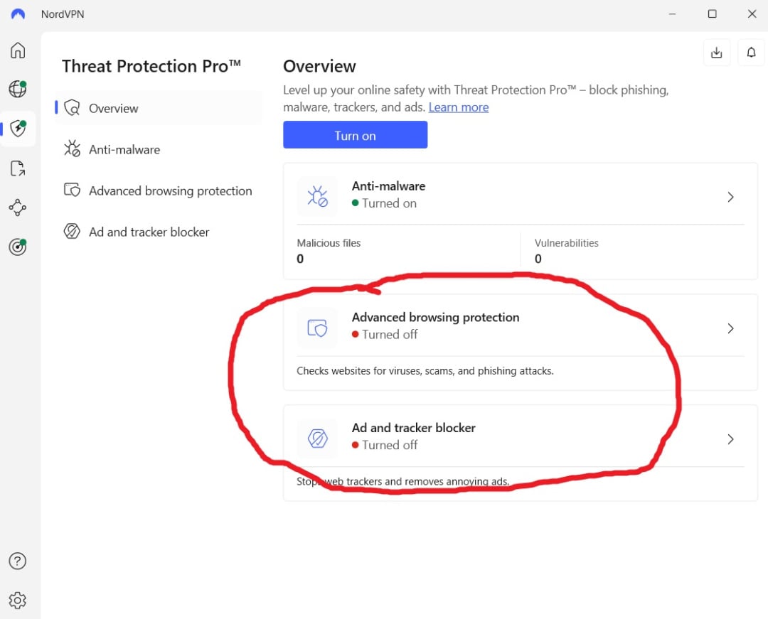Click 'Turned off' under Advanced browsing protection

point(385,334)
